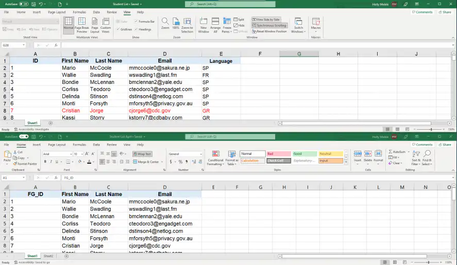Image resolution: width=457 pixels, height=265 pixels.
Task: Toggle View Side by Side
Action: point(266,20)
